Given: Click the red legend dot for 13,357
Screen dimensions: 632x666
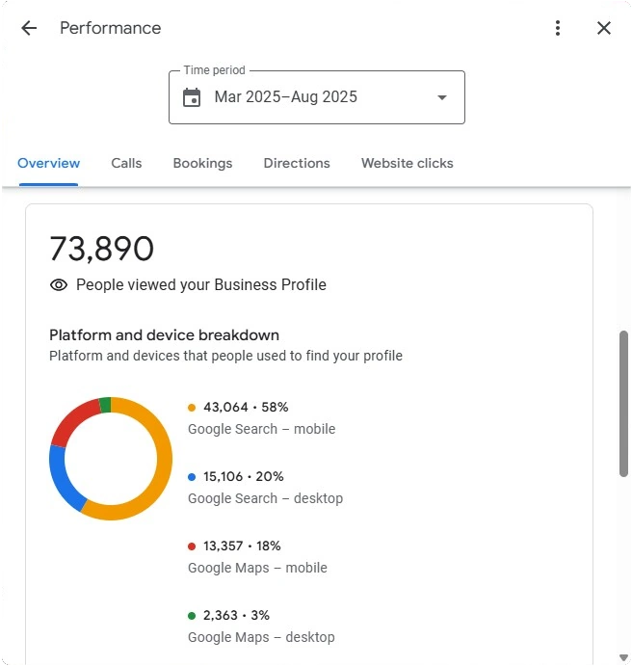Looking at the screenshot, I should pos(192,546).
